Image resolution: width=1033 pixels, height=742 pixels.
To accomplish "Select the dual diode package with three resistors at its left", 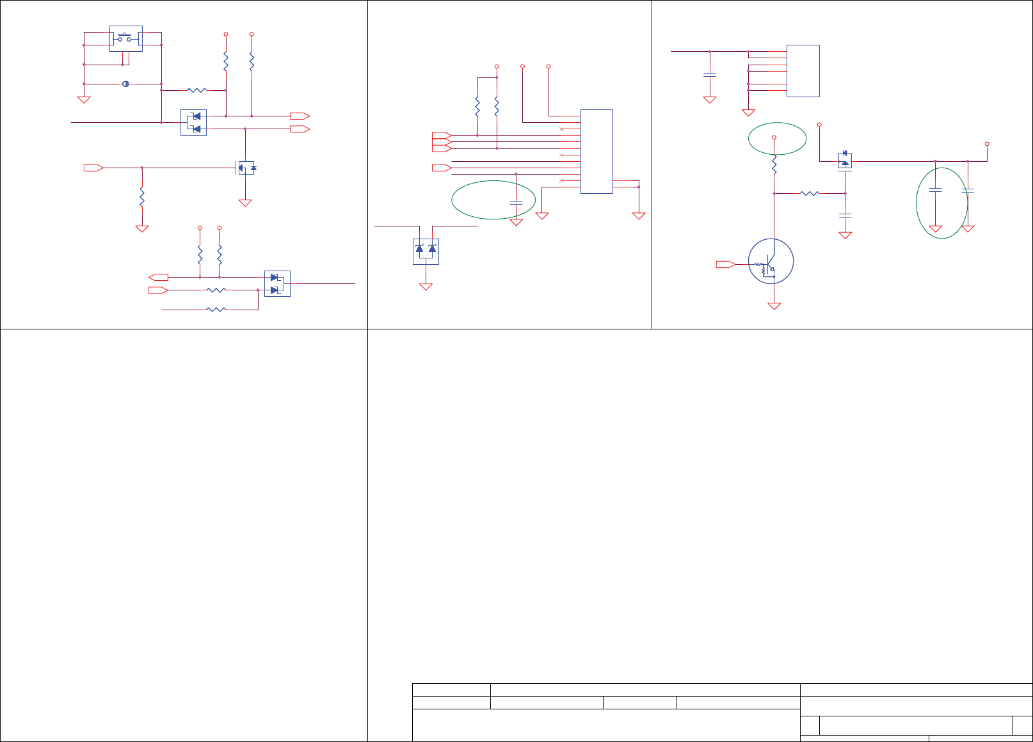I will [x=277, y=283].
